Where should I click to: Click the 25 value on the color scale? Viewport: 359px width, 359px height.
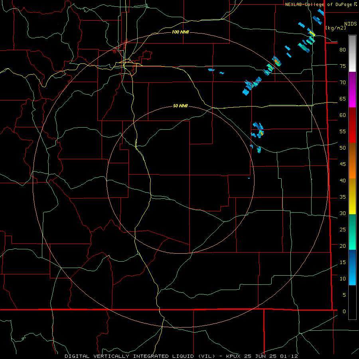[343, 230]
